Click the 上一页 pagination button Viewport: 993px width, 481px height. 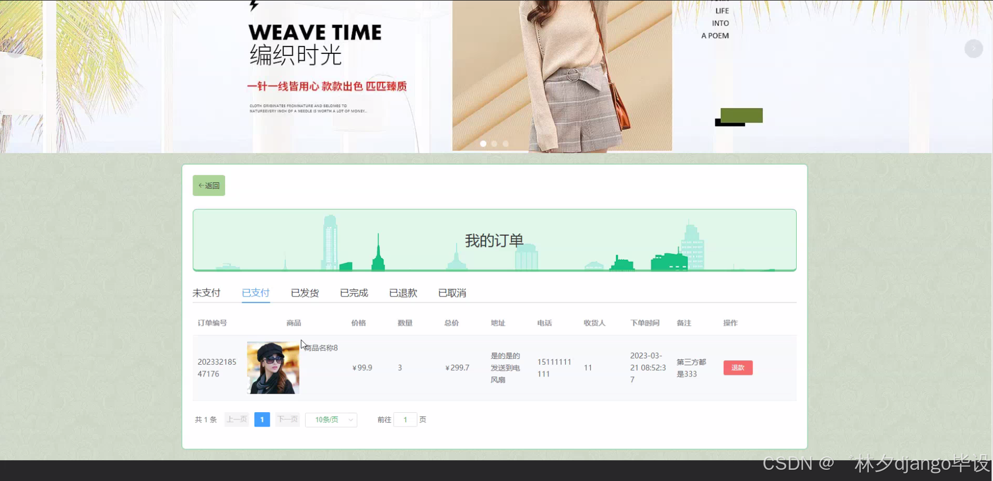[236, 419]
